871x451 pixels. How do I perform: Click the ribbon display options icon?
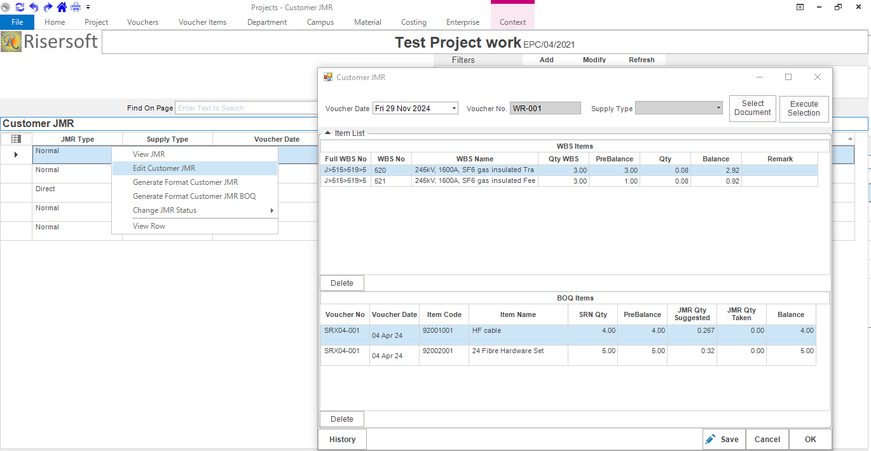click(x=800, y=7)
